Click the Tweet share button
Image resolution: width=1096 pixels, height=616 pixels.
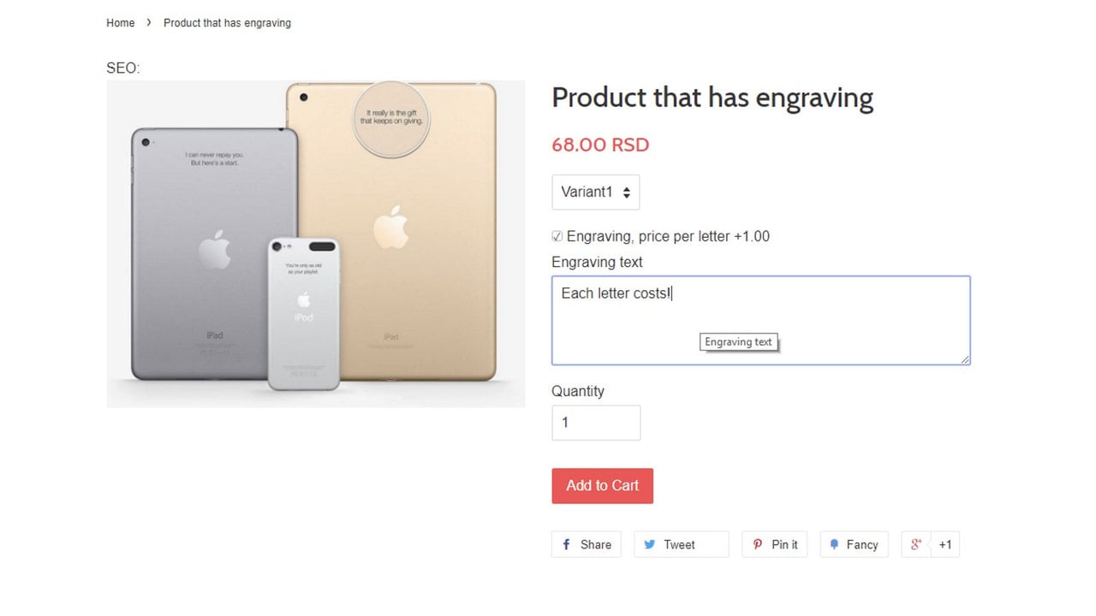[x=682, y=545]
